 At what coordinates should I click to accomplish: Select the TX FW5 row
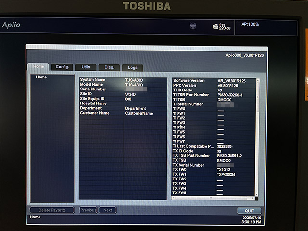(x=214, y=193)
